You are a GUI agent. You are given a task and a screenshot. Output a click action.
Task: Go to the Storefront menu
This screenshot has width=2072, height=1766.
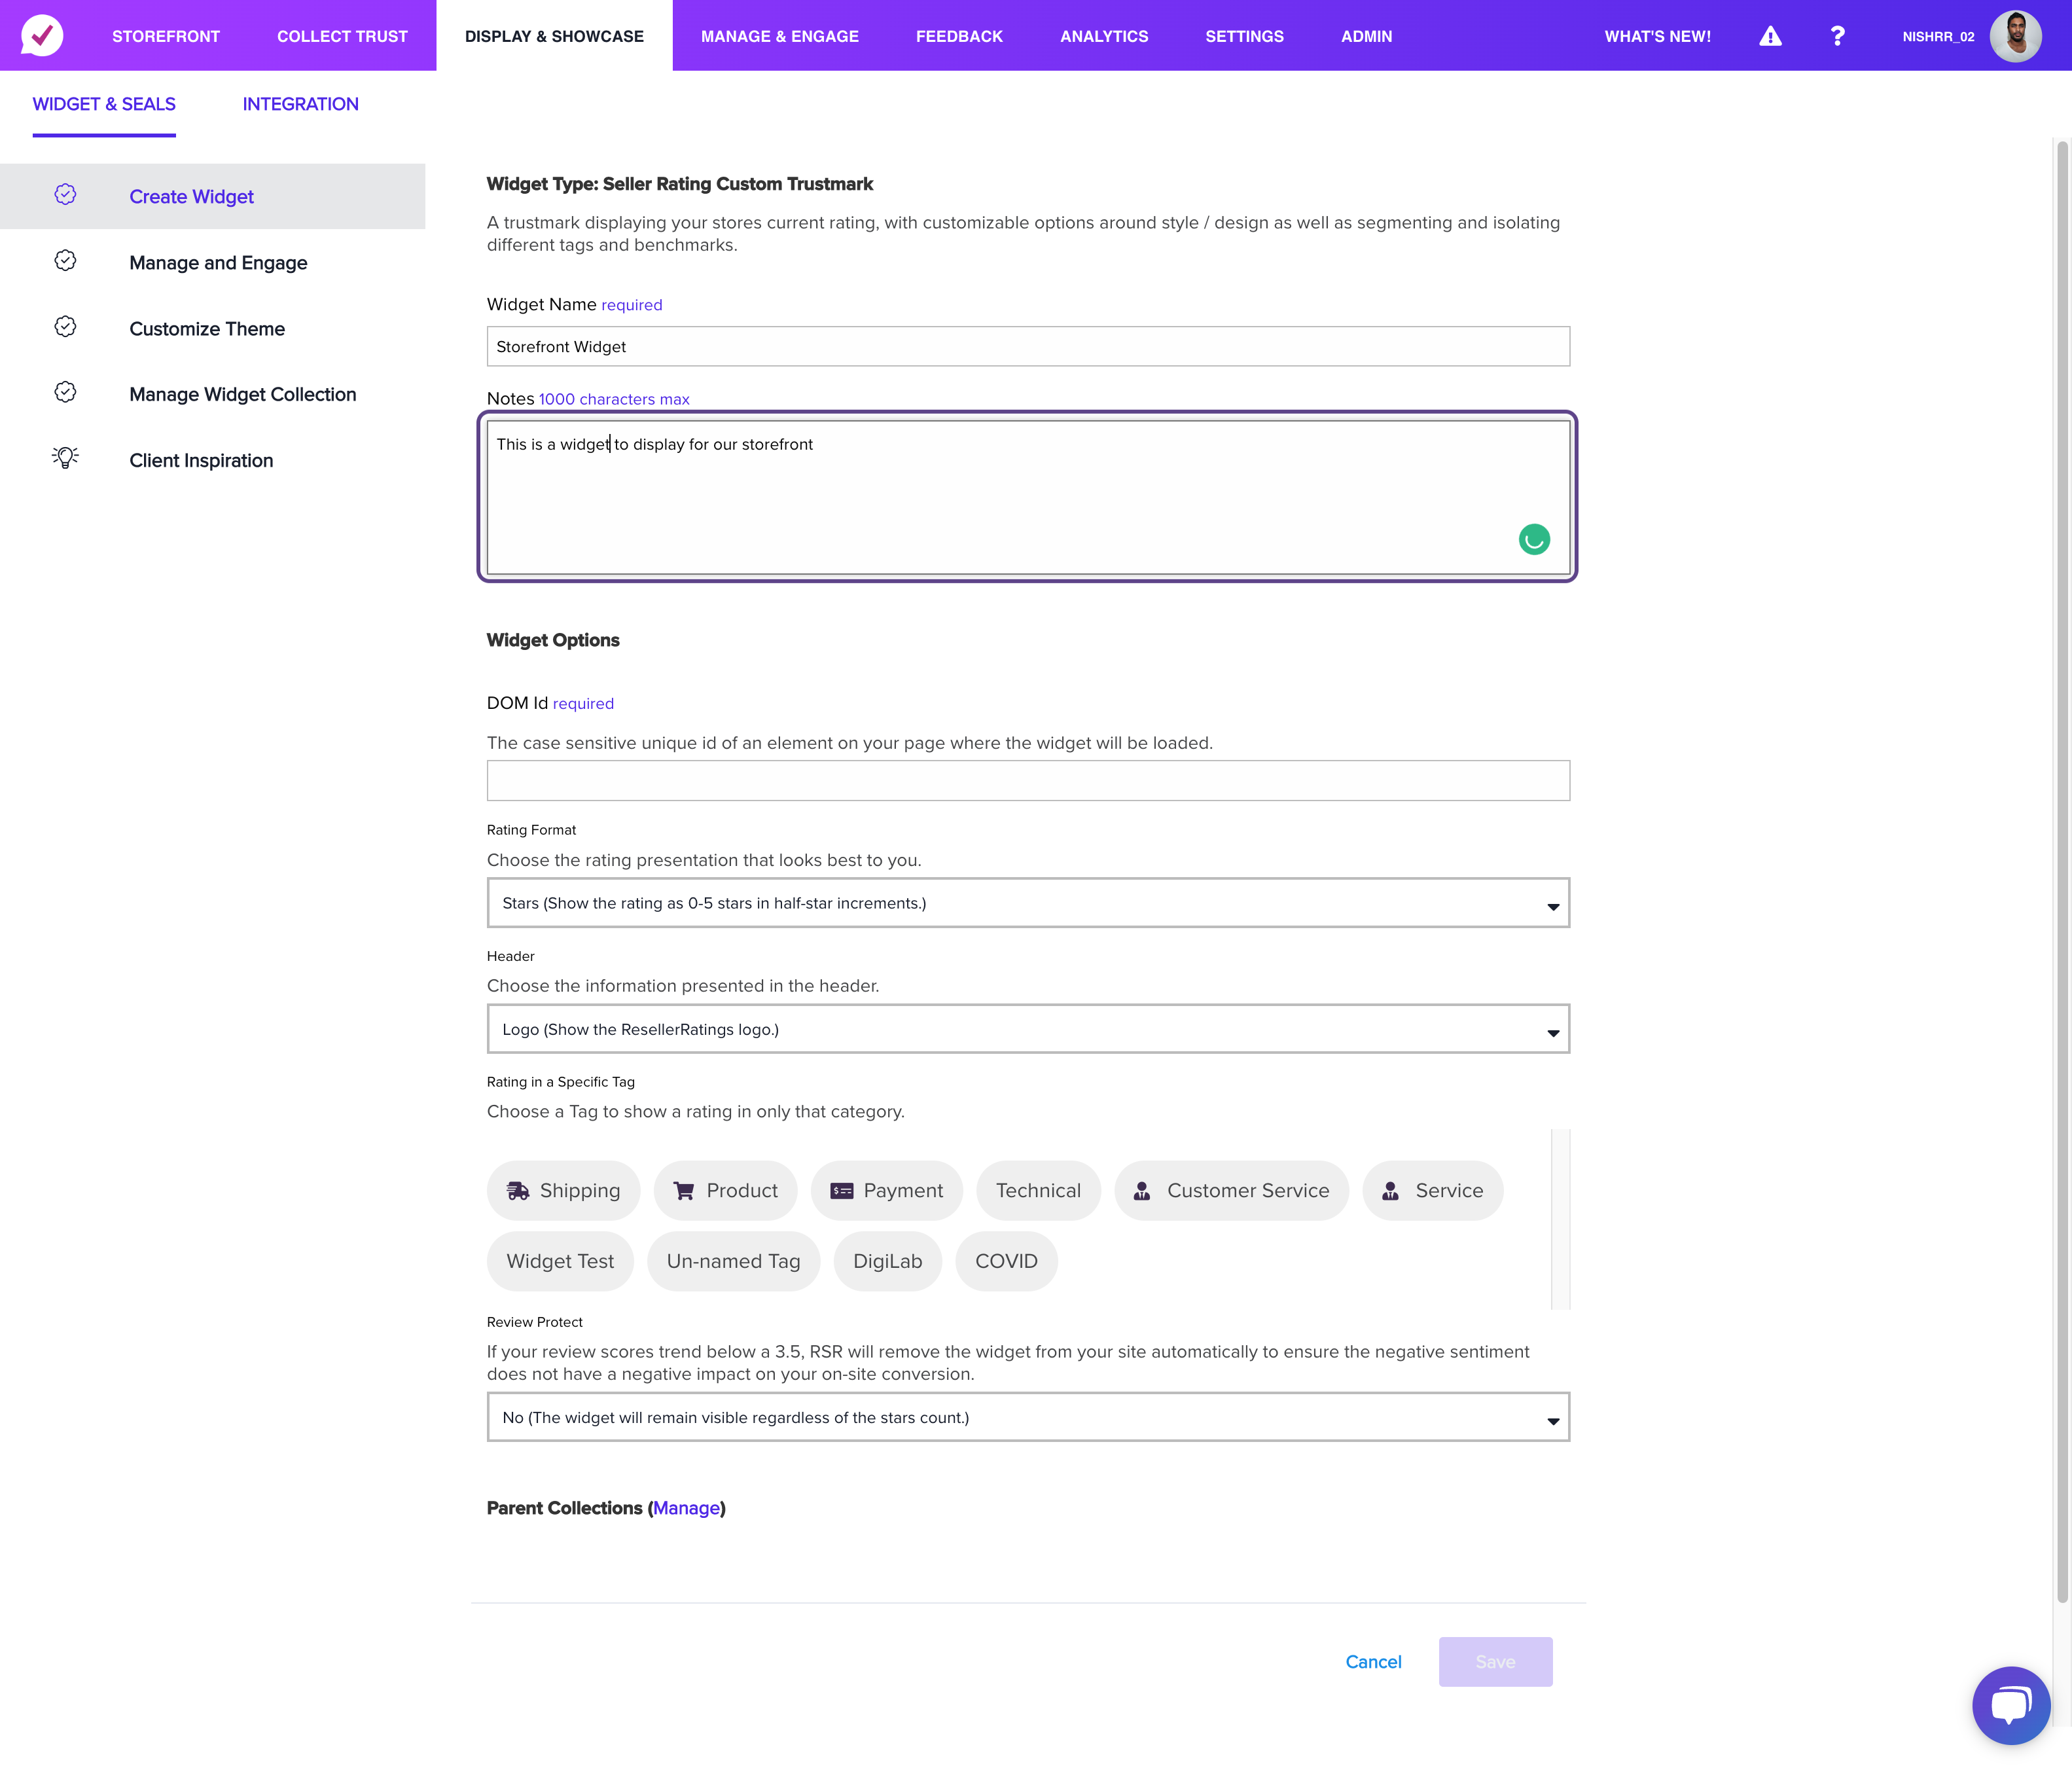(166, 36)
